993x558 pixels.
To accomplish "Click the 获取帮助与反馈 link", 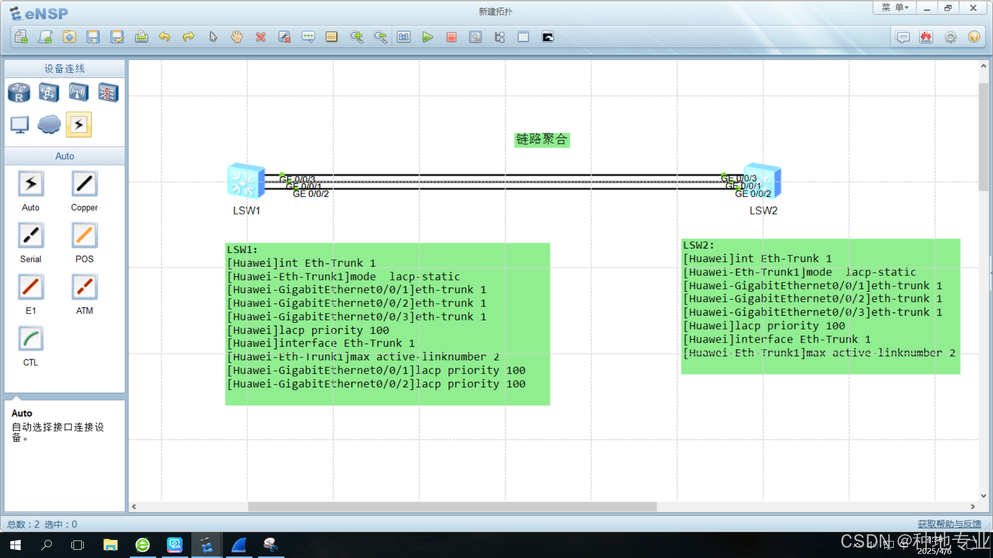I will click(949, 524).
